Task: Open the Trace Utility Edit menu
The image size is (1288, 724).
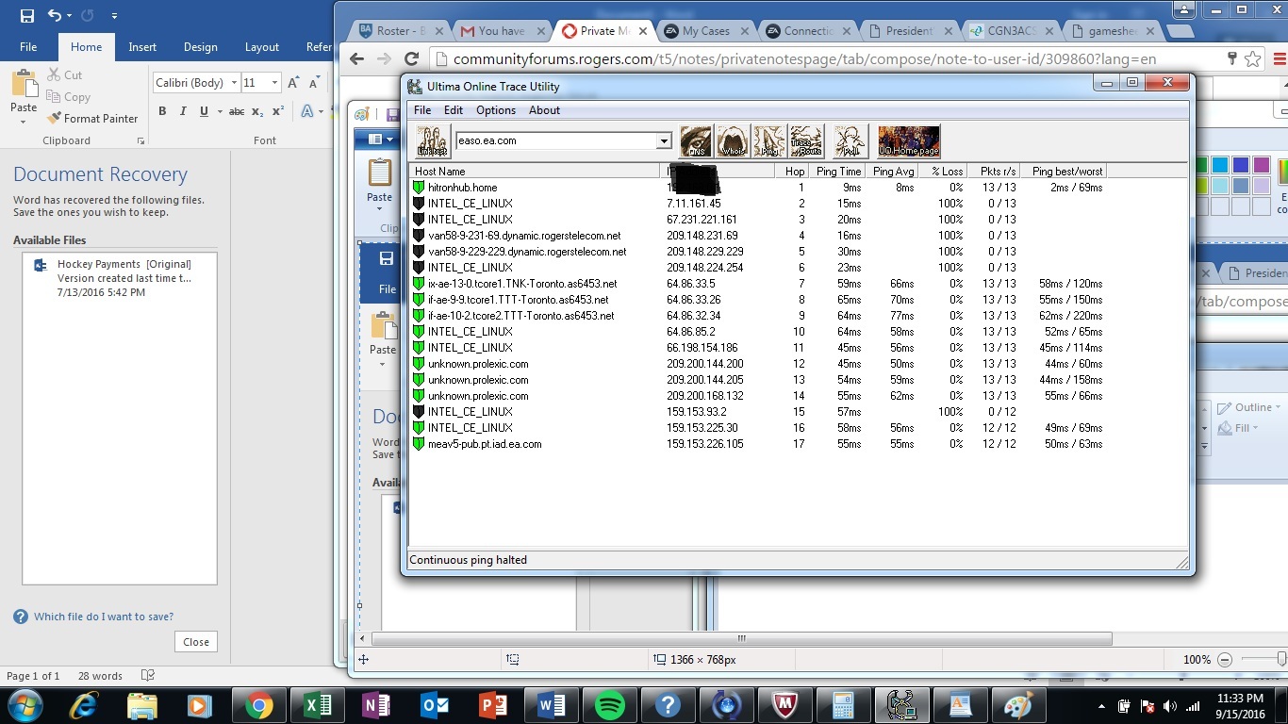Action: pyautogui.click(x=454, y=110)
